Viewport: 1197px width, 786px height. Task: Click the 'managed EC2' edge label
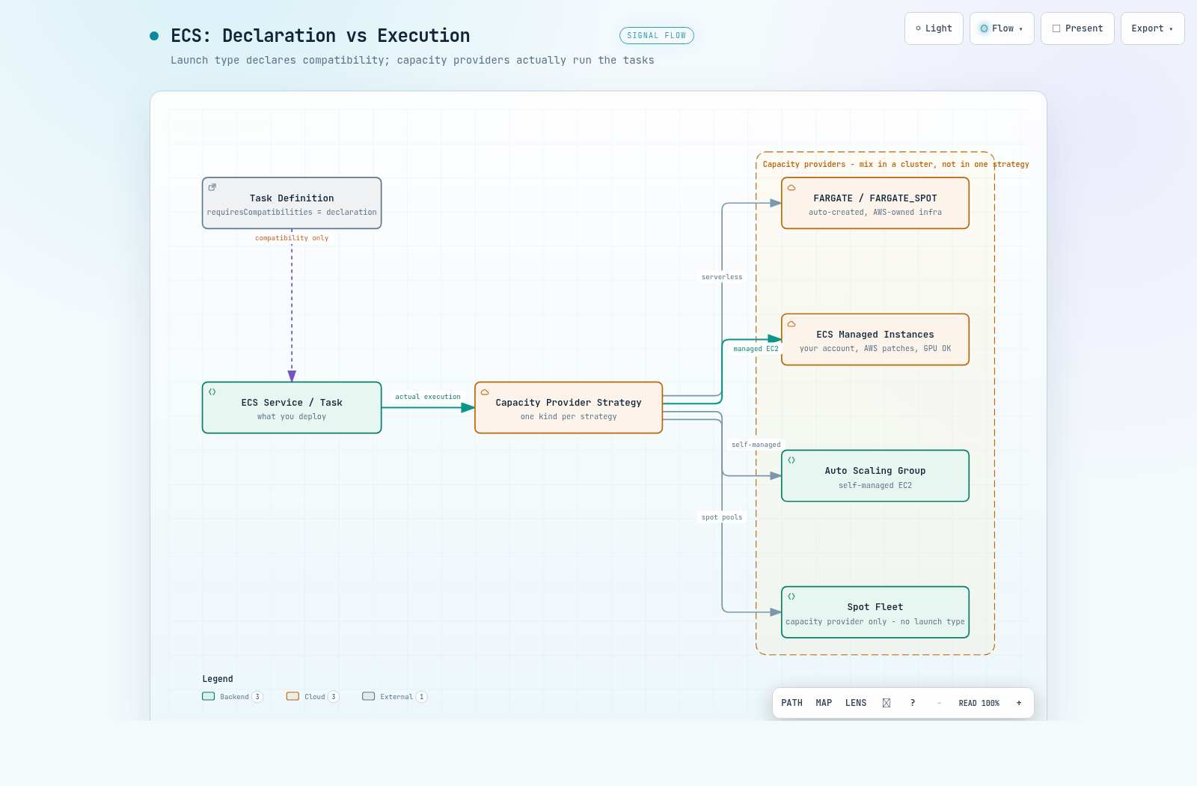(x=756, y=349)
